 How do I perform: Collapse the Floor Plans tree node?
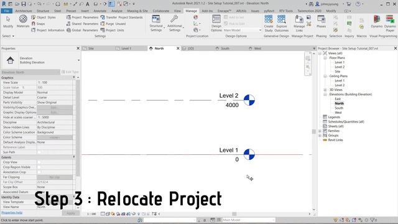coord(325,58)
